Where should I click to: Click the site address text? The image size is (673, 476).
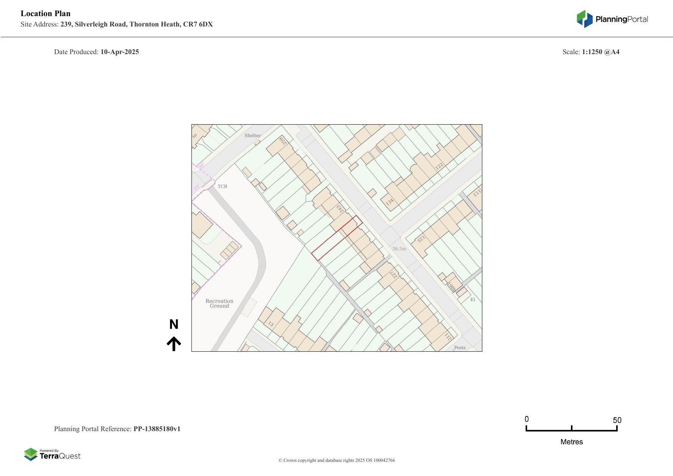click(136, 25)
